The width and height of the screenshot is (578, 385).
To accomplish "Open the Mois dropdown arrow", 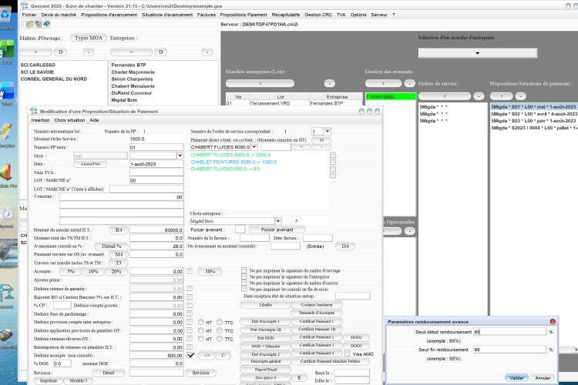I will (x=180, y=156).
